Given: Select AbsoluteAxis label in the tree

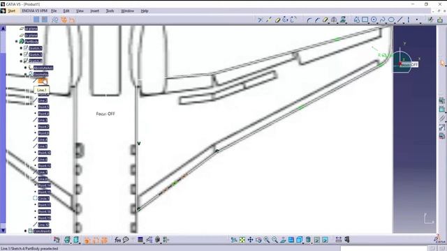Looking at the screenshot, I should coord(43,68).
